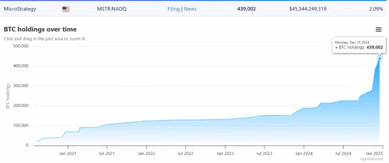
Task: Click the US flag icon for MicroStrategy
Action: pyautogui.click(x=66, y=9)
